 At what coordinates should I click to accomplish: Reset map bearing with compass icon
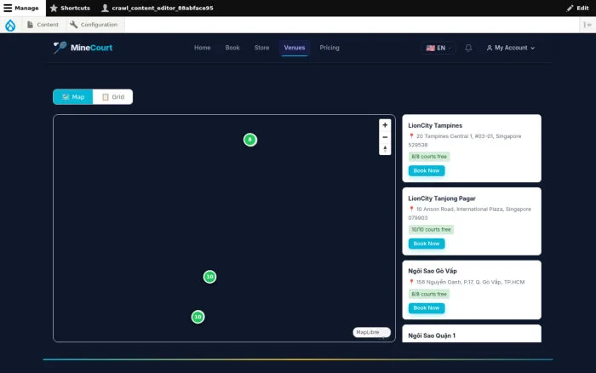(385, 149)
